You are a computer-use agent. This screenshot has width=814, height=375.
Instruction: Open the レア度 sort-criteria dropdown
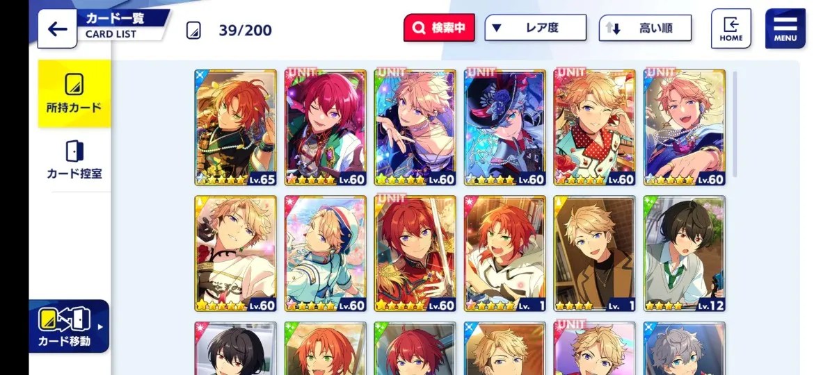[x=535, y=28]
